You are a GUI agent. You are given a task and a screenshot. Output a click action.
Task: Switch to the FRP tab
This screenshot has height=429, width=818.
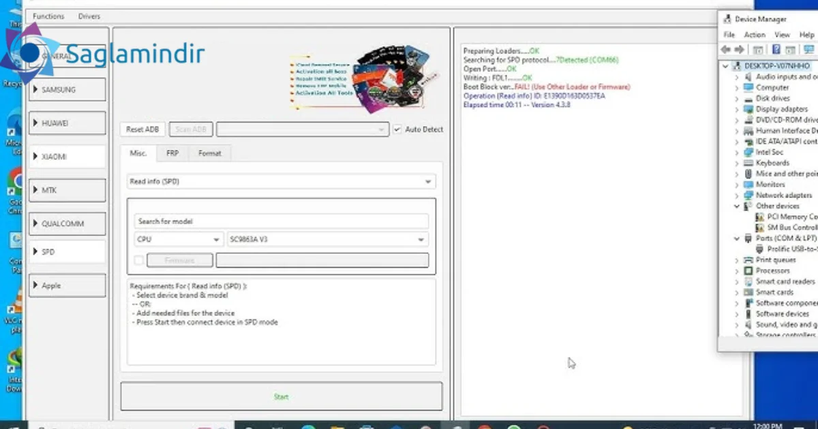point(172,153)
